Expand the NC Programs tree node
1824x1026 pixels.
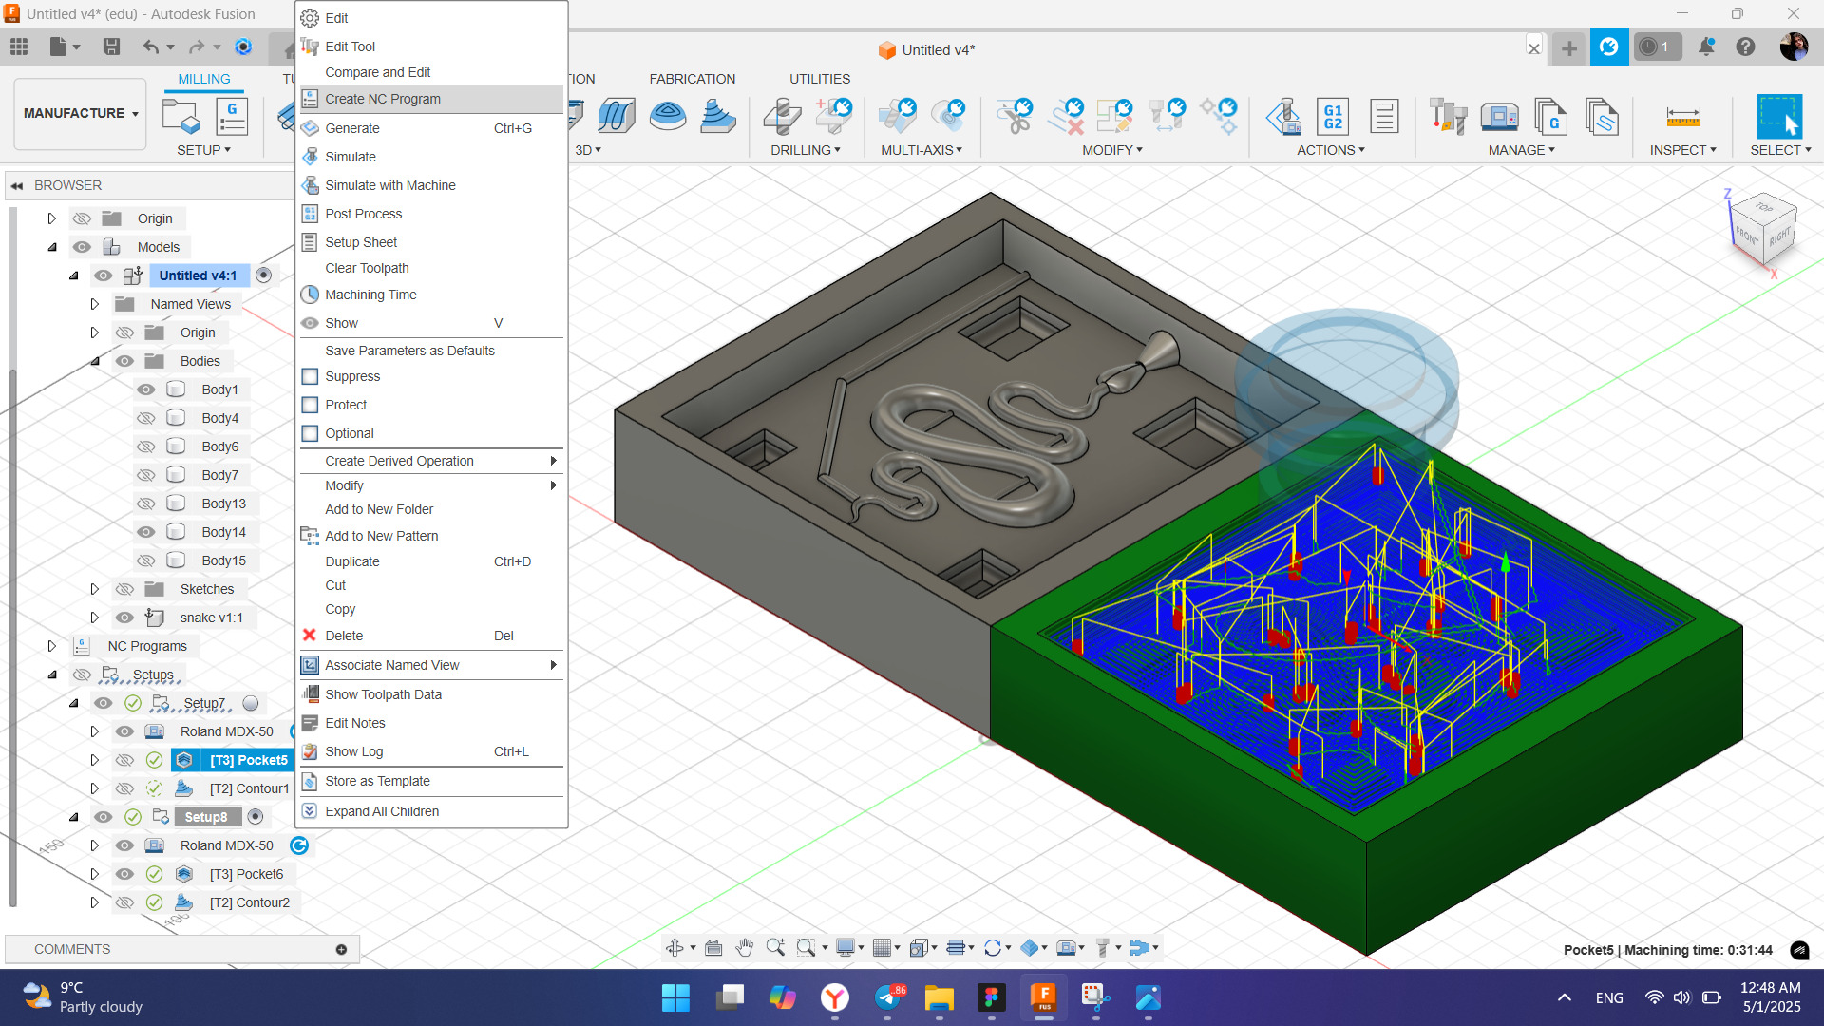pyautogui.click(x=52, y=646)
